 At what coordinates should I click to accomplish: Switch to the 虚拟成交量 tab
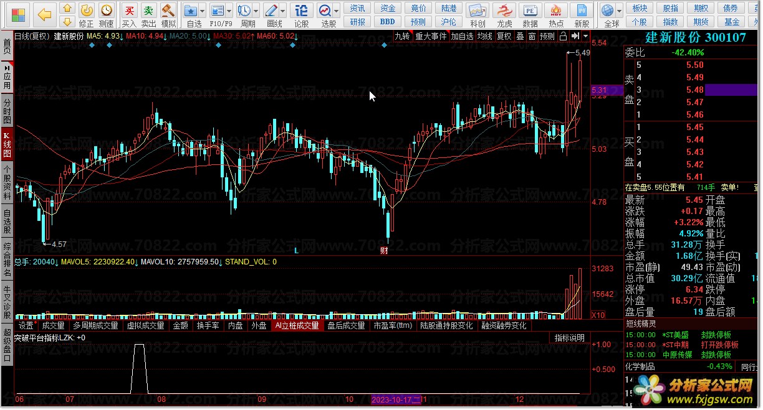146,325
